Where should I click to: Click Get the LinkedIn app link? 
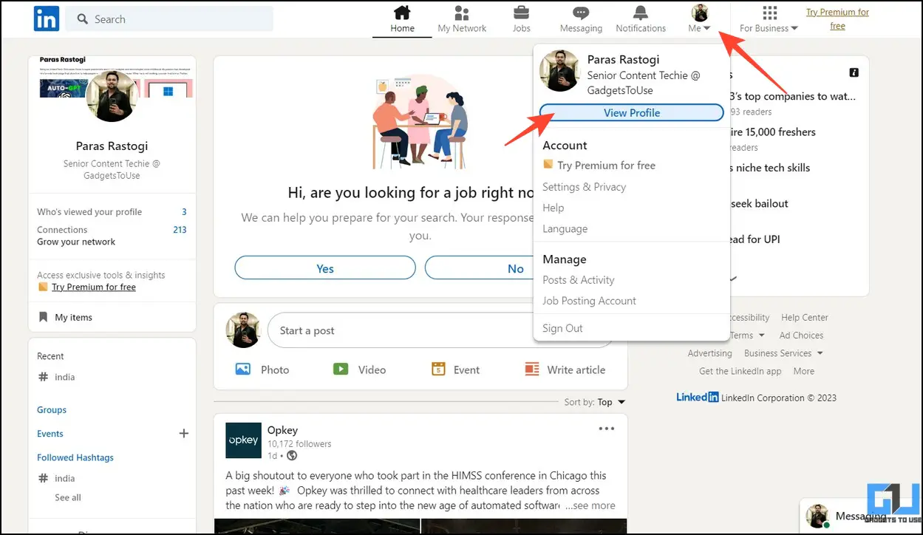[x=740, y=371]
